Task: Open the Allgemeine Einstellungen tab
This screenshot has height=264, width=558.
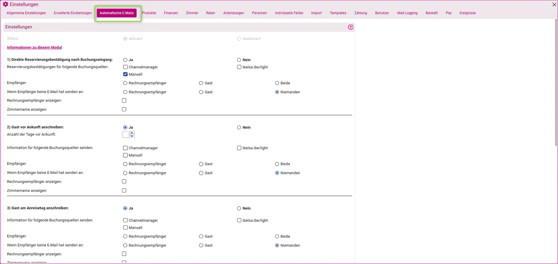Action: (26, 13)
